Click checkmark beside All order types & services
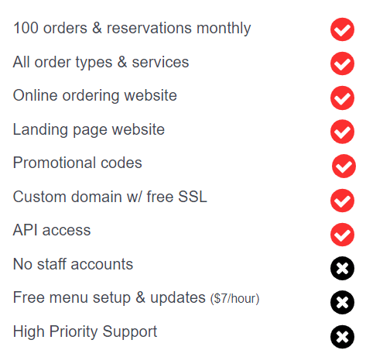The width and height of the screenshot is (366, 357). coord(342,64)
